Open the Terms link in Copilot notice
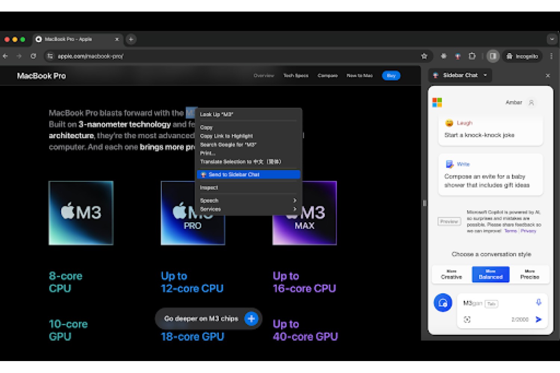Image resolution: width=560 pixels, height=373 pixels. pos(510,231)
